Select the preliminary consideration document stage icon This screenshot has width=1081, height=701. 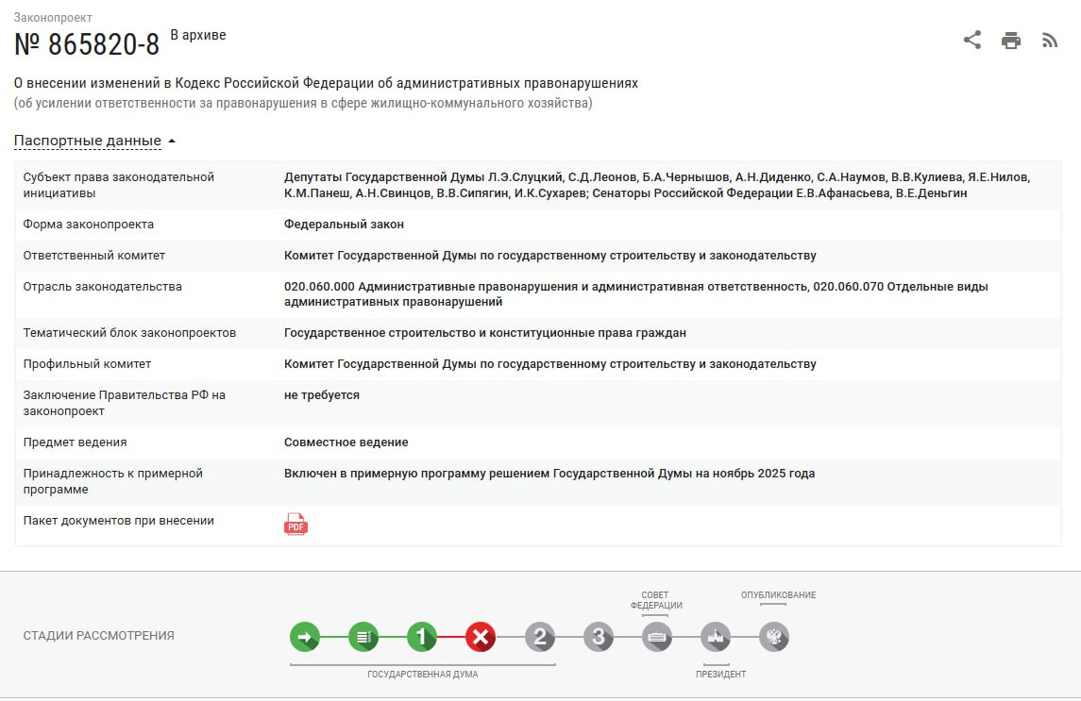click(363, 637)
